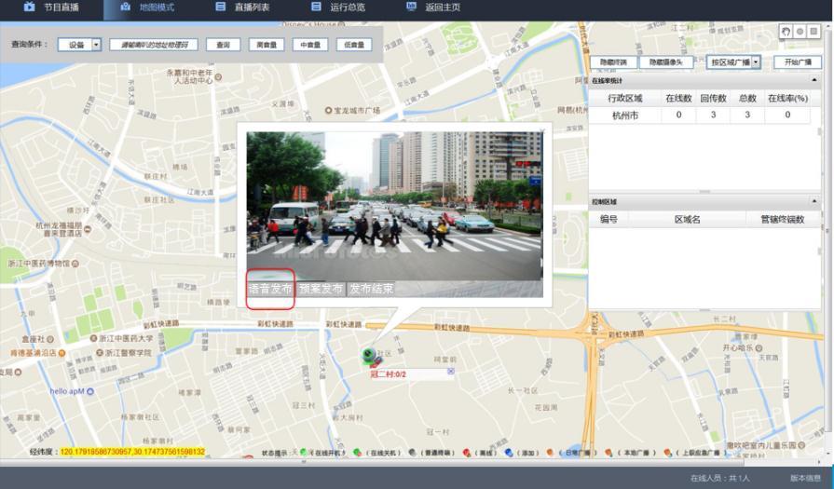Click the 区域名 column header

click(687, 220)
